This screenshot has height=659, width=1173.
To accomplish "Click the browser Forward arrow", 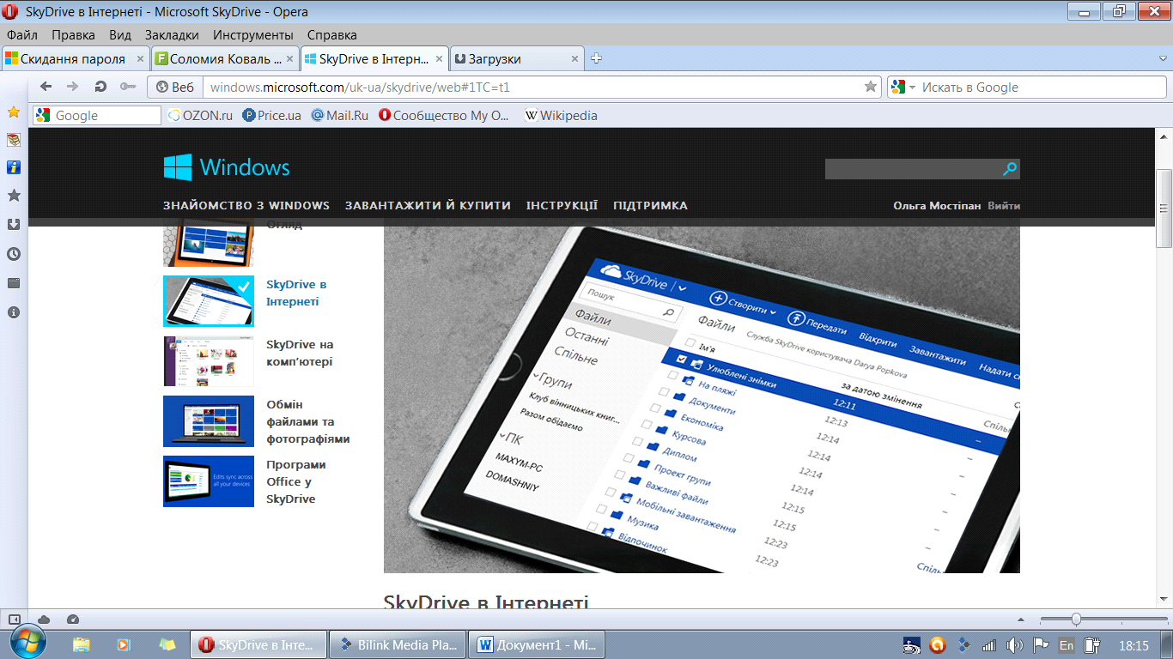I will tap(73, 87).
